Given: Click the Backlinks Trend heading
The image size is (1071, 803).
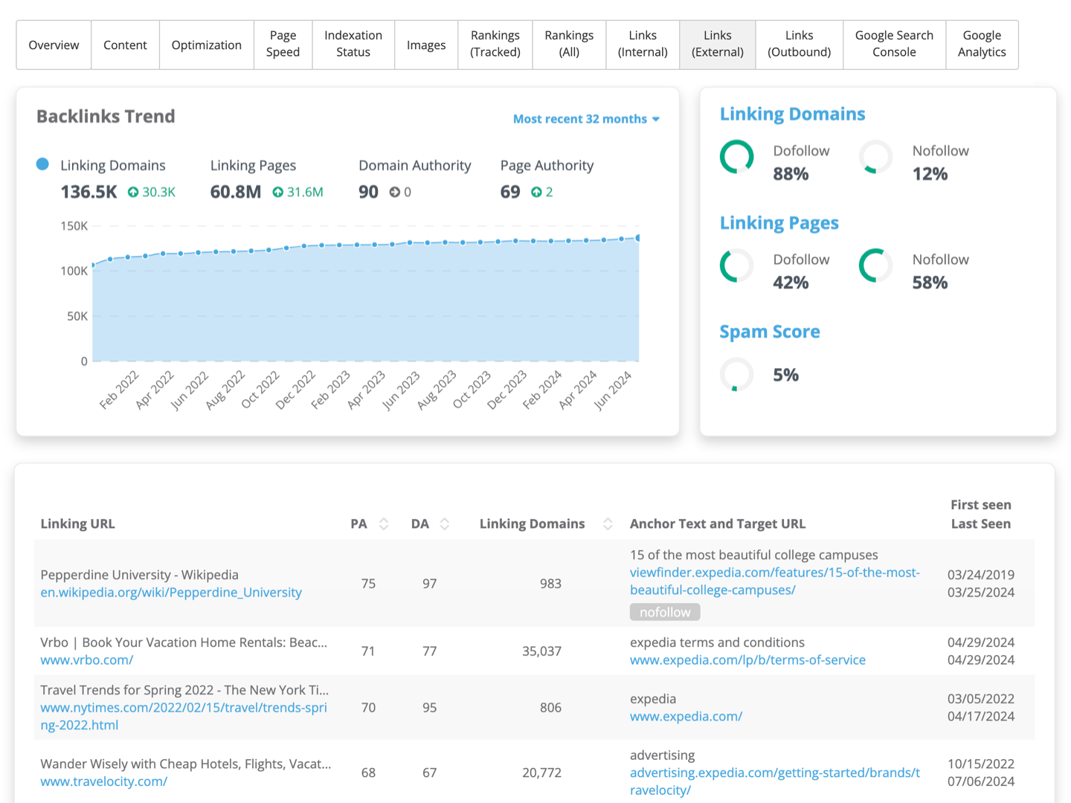Looking at the screenshot, I should [x=106, y=117].
